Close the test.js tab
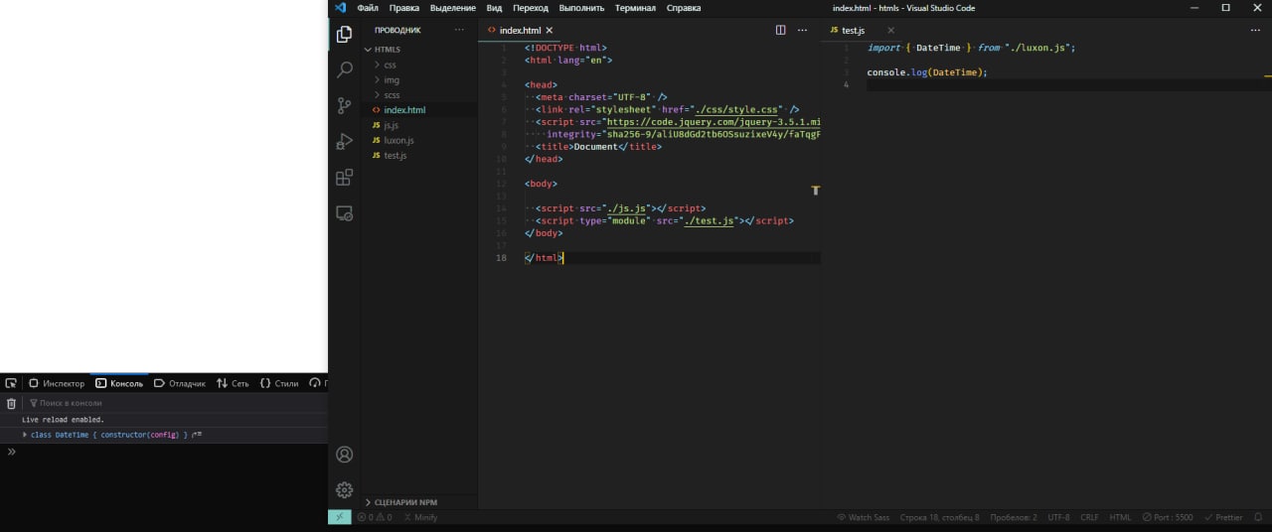Viewport: 1272px width, 532px height. point(890,31)
